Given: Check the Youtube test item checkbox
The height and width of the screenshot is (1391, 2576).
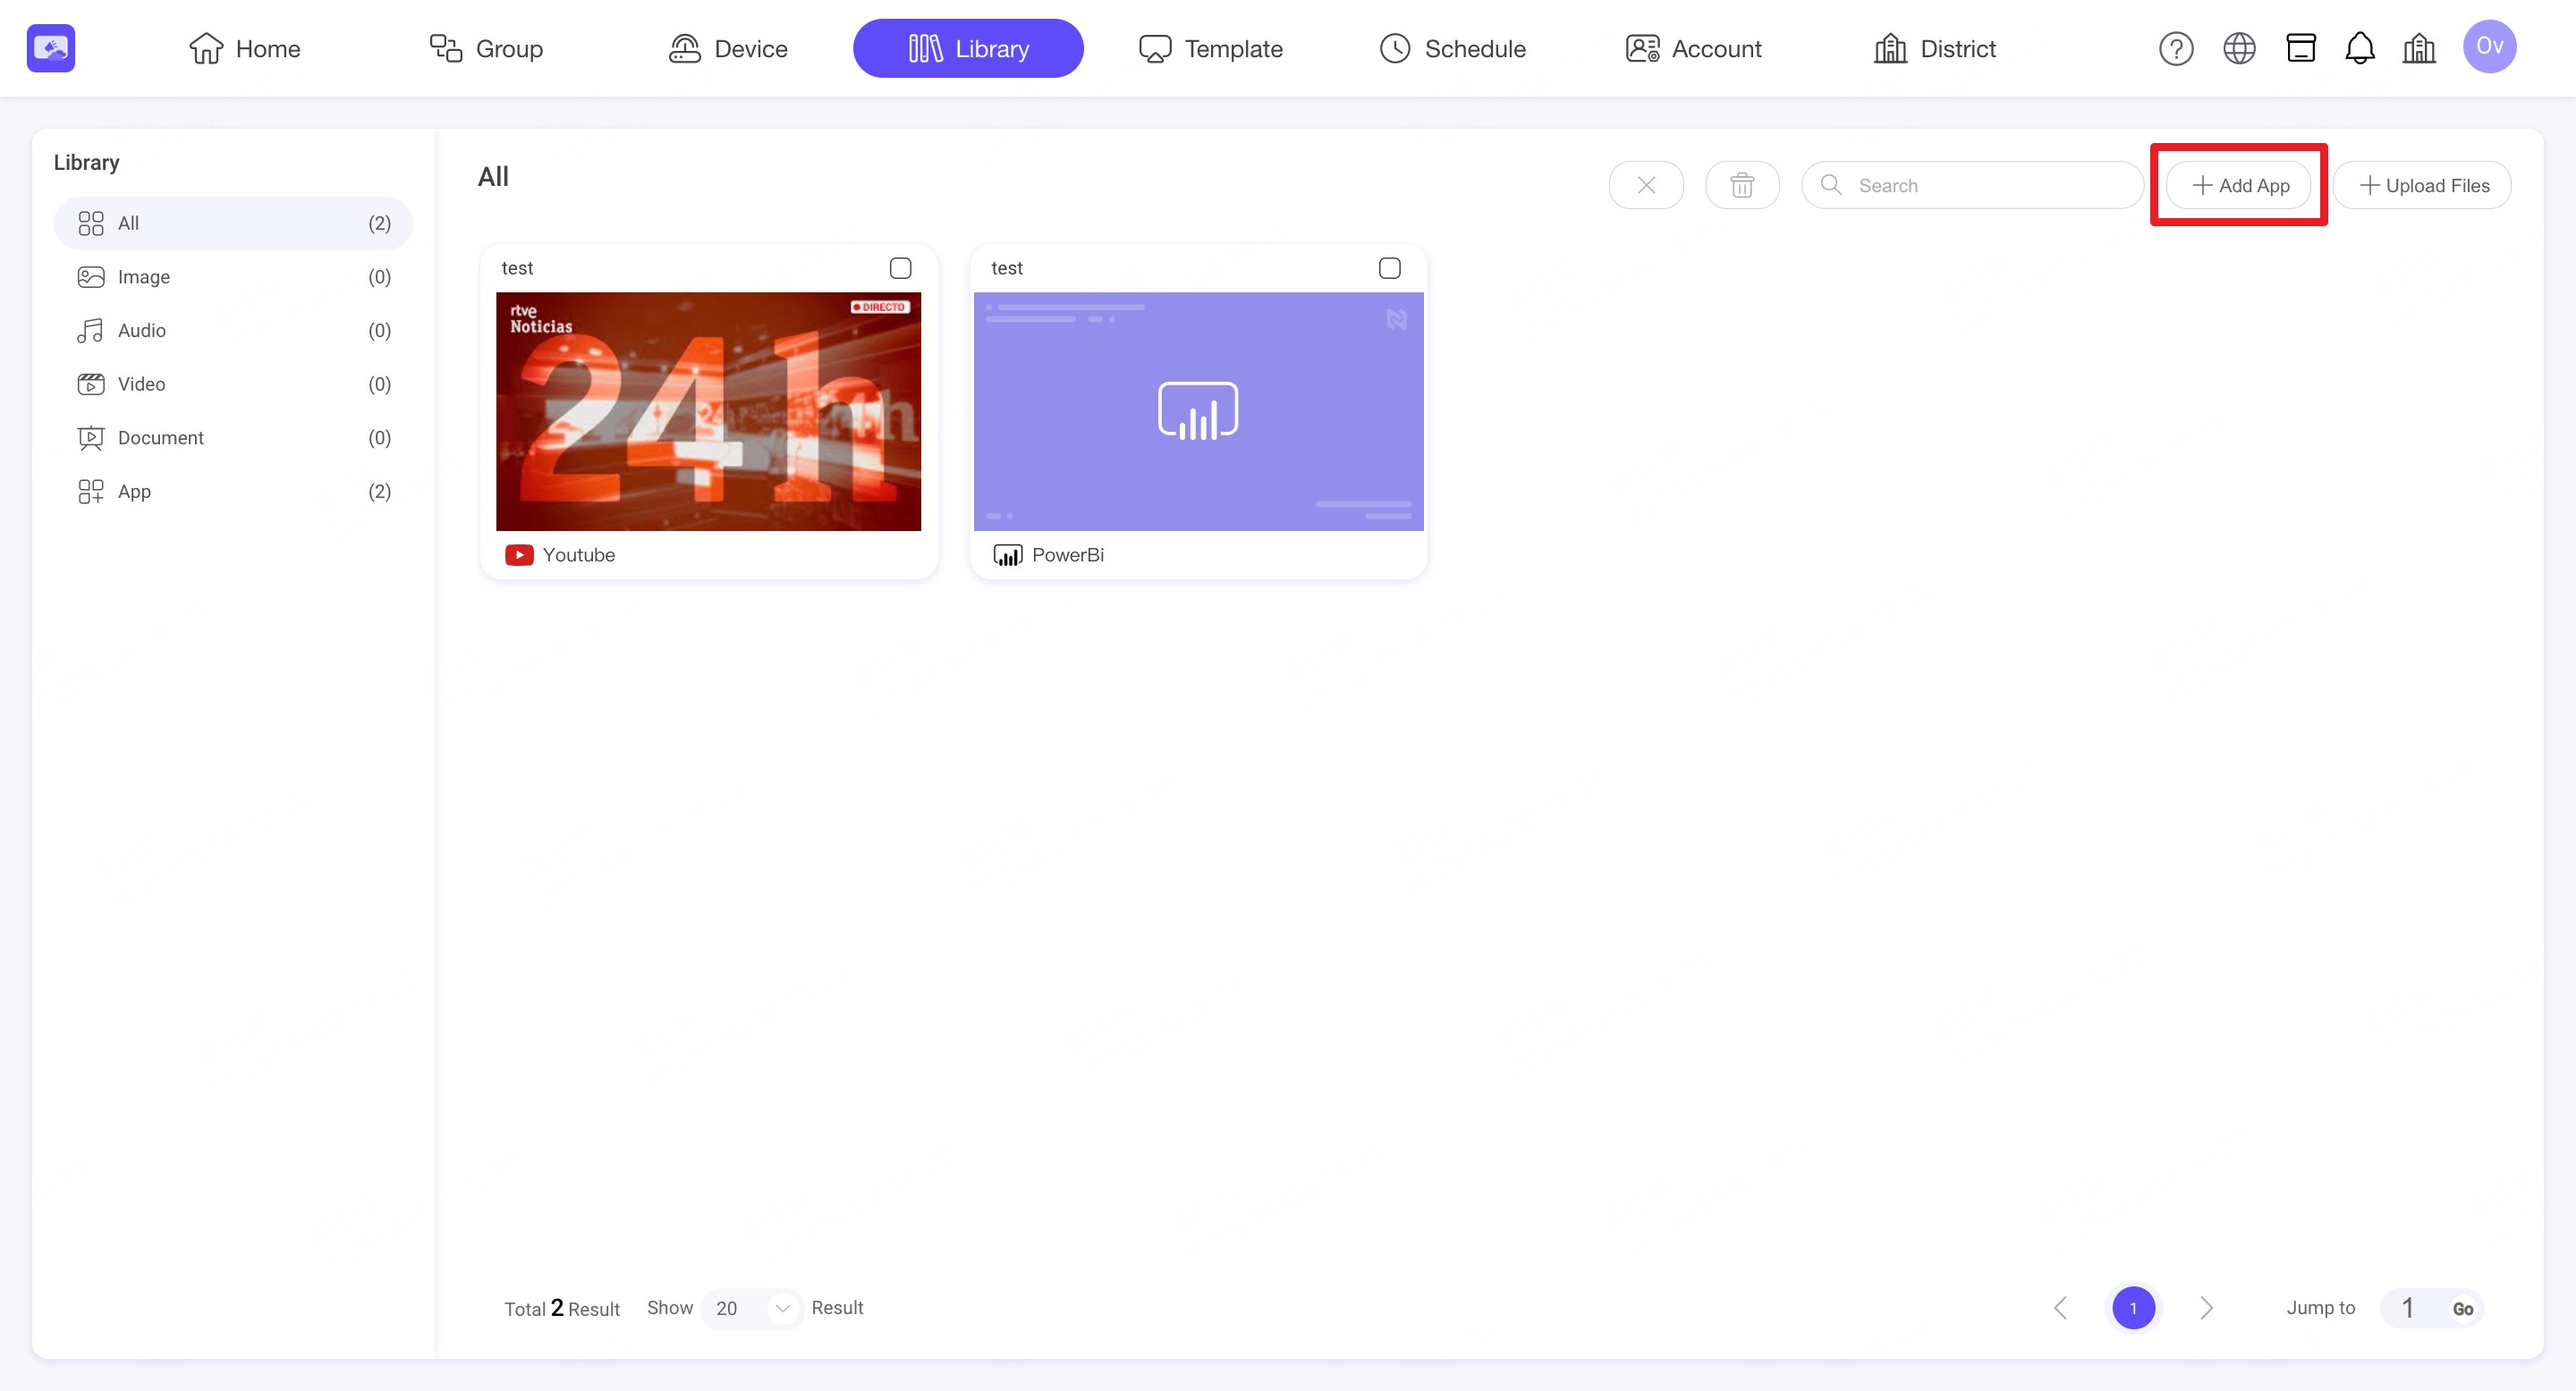Looking at the screenshot, I should (x=900, y=268).
